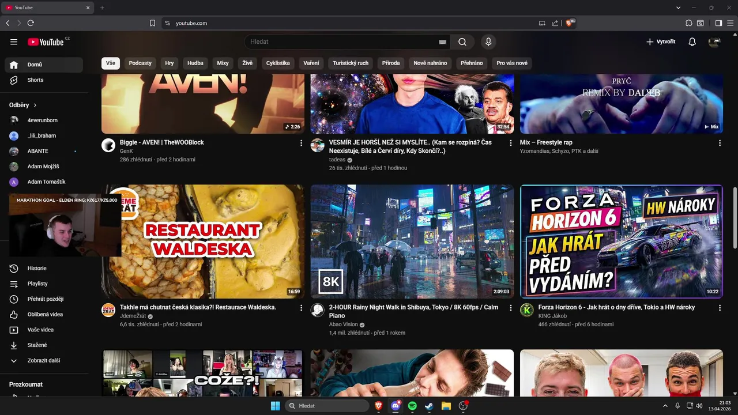The image size is (738, 415).
Task: Submit search with the magnifier icon
Action: (462, 41)
